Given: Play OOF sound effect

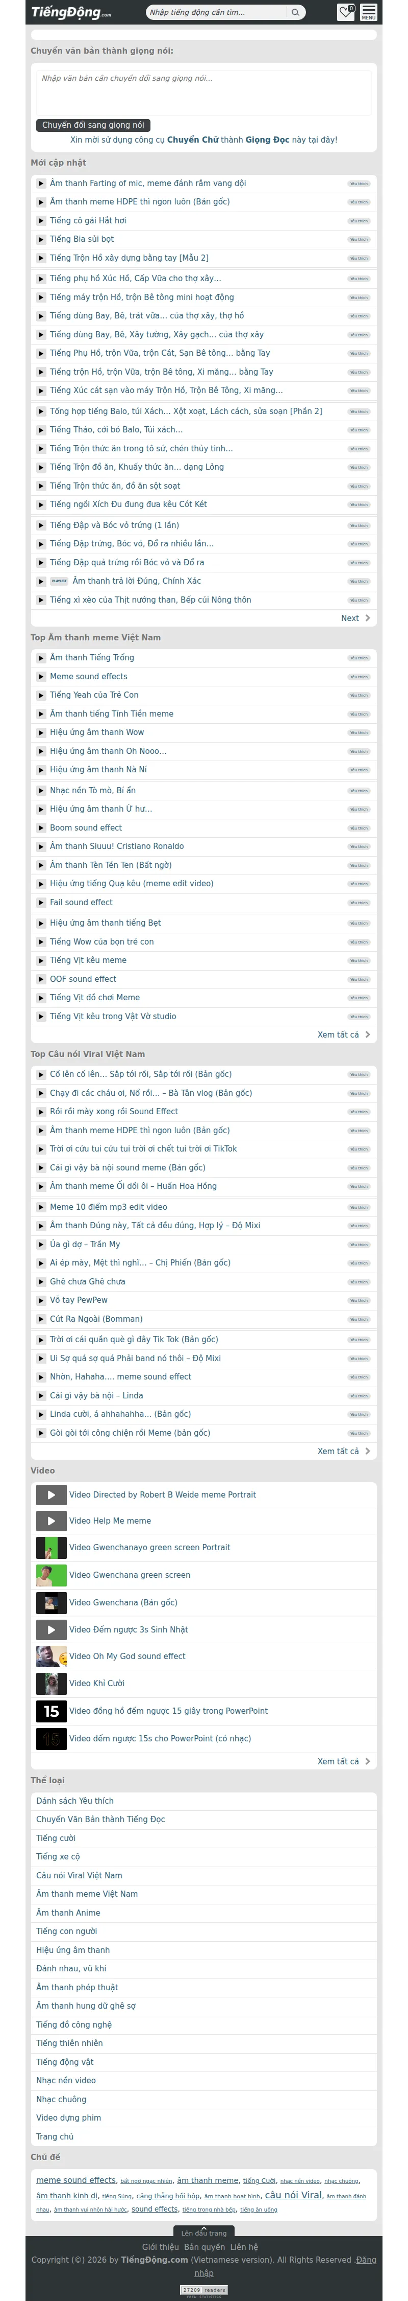Looking at the screenshot, I should click(x=41, y=979).
